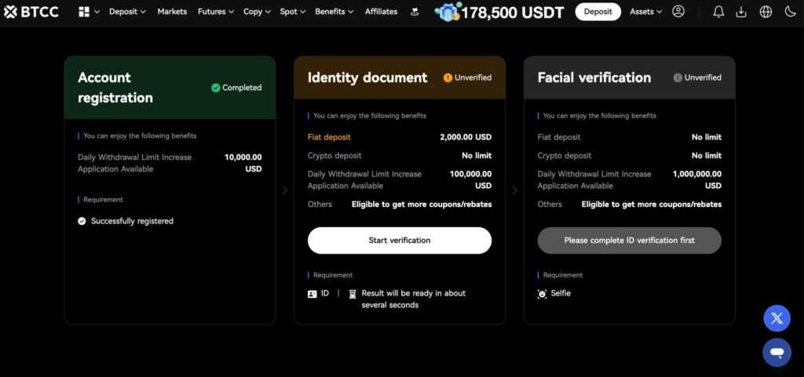Open the Markets page
The width and height of the screenshot is (804, 377).
(x=172, y=12)
